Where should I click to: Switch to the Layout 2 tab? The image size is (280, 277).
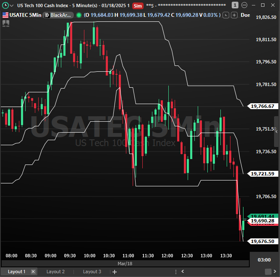(55, 272)
